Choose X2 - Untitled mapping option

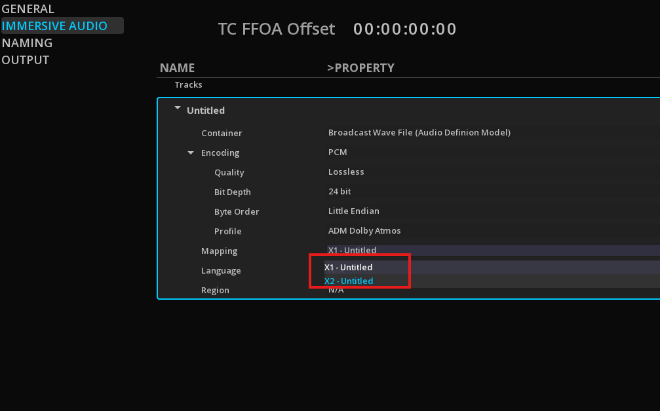pyautogui.click(x=349, y=281)
